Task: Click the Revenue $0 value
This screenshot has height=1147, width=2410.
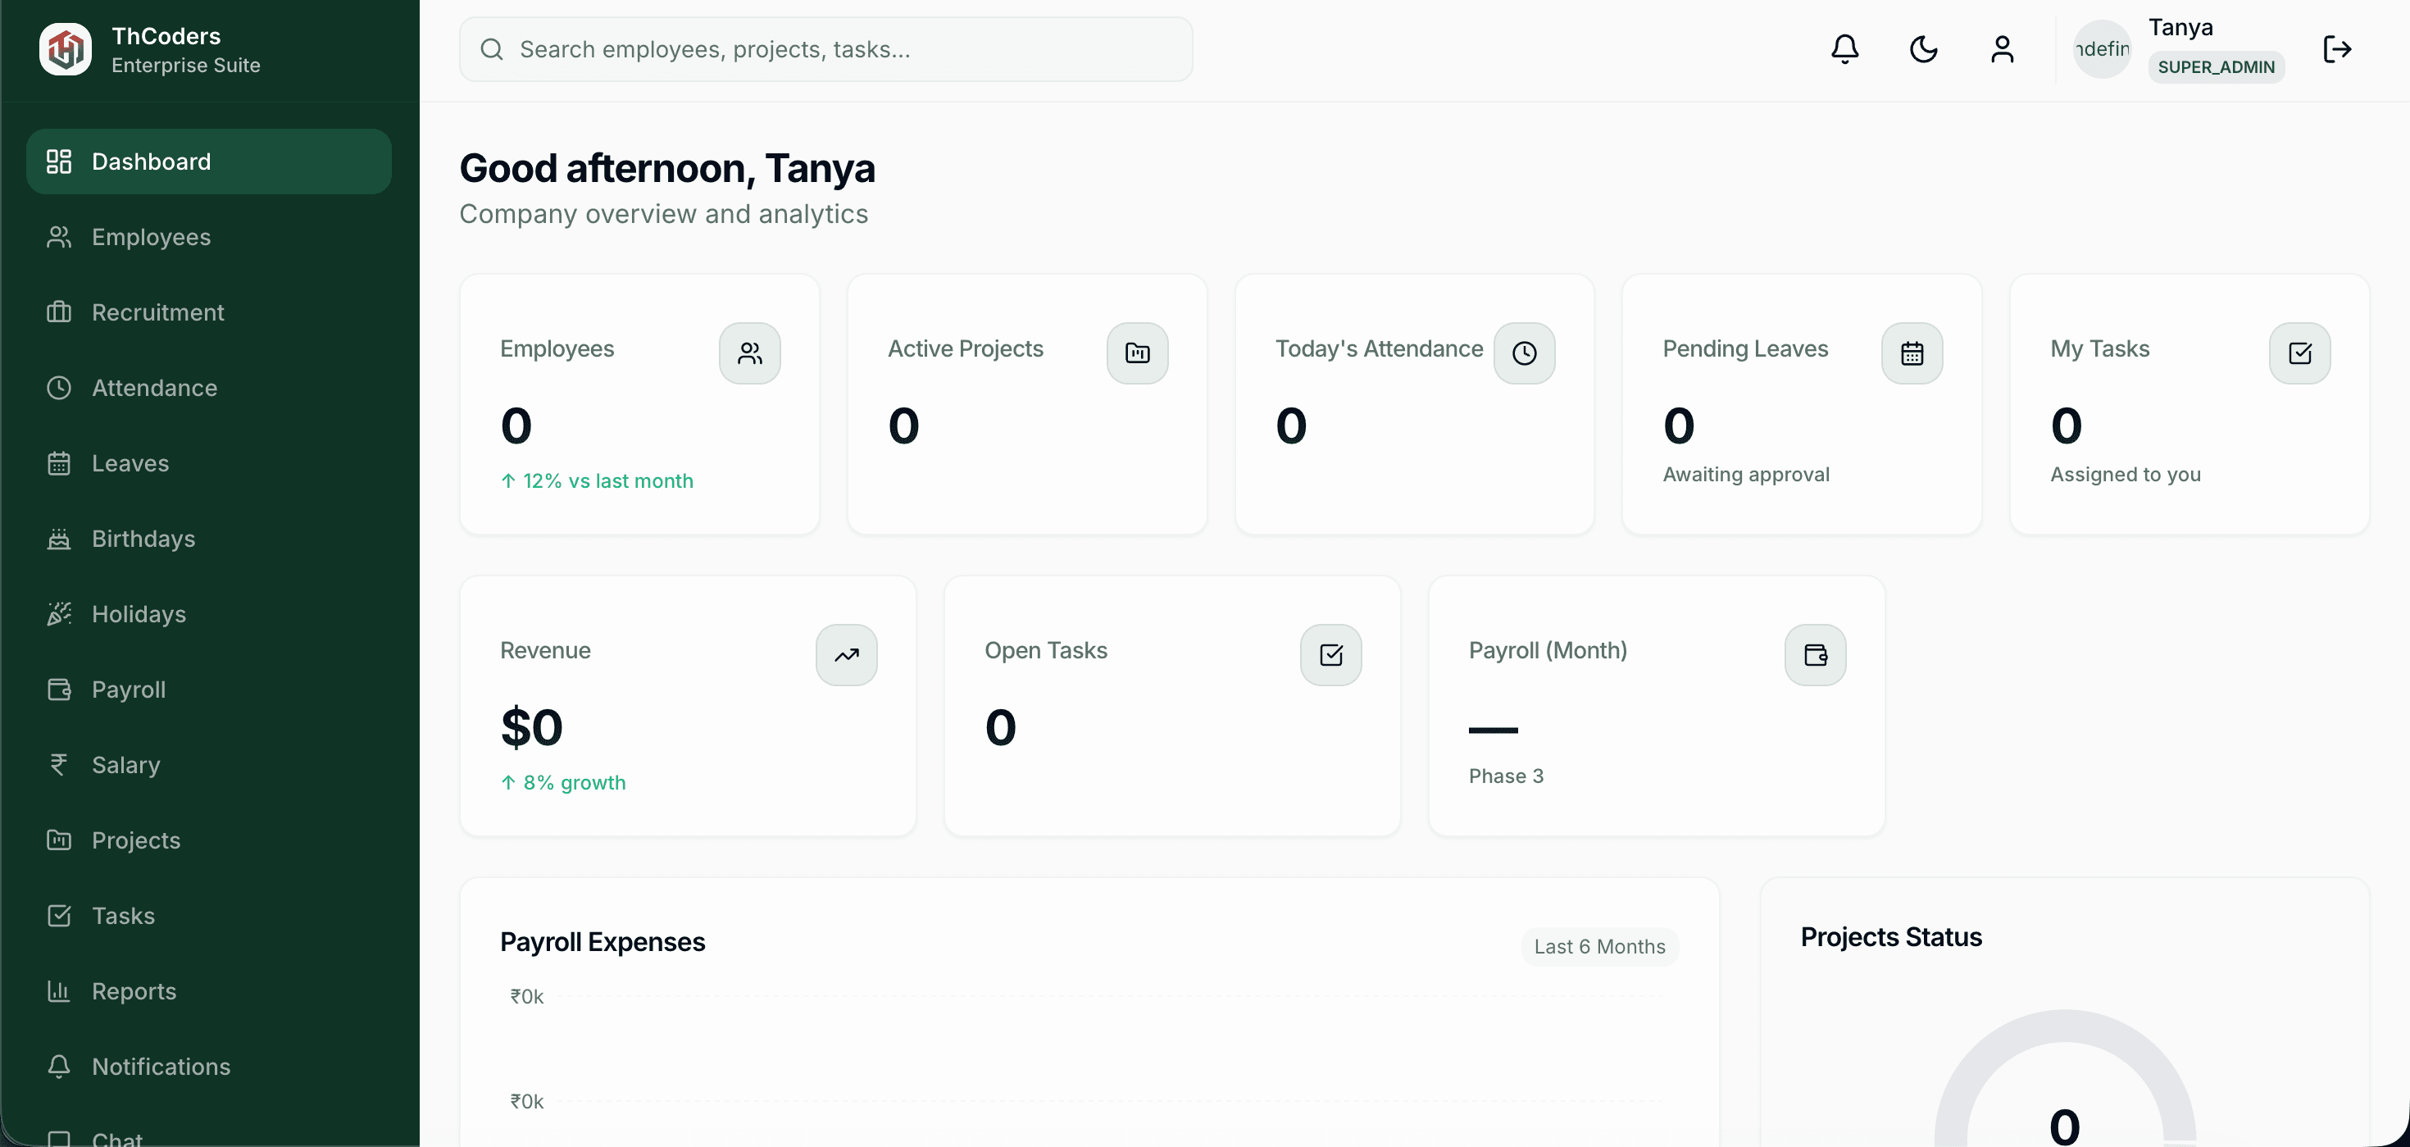Action: 531,727
